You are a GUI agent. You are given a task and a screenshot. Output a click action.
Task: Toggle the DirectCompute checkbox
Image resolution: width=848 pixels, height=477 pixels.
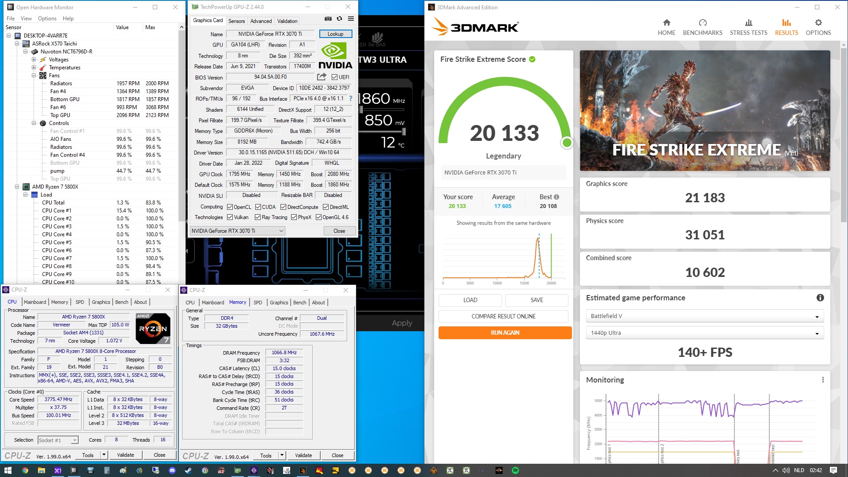click(283, 207)
